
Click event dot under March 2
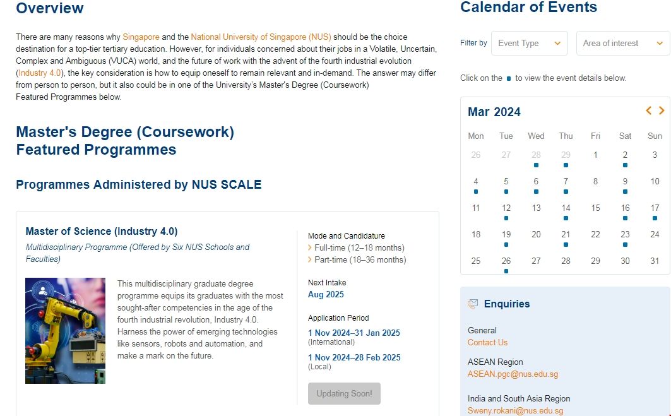(x=625, y=165)
